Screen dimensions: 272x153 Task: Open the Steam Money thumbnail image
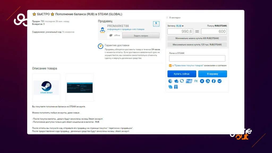46,87
